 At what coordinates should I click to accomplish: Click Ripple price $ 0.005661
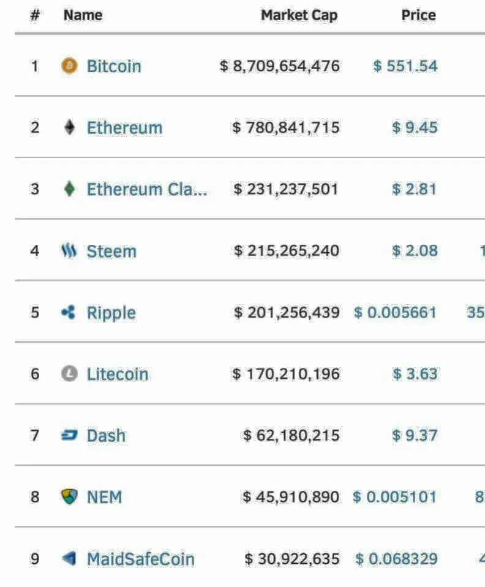395,312
